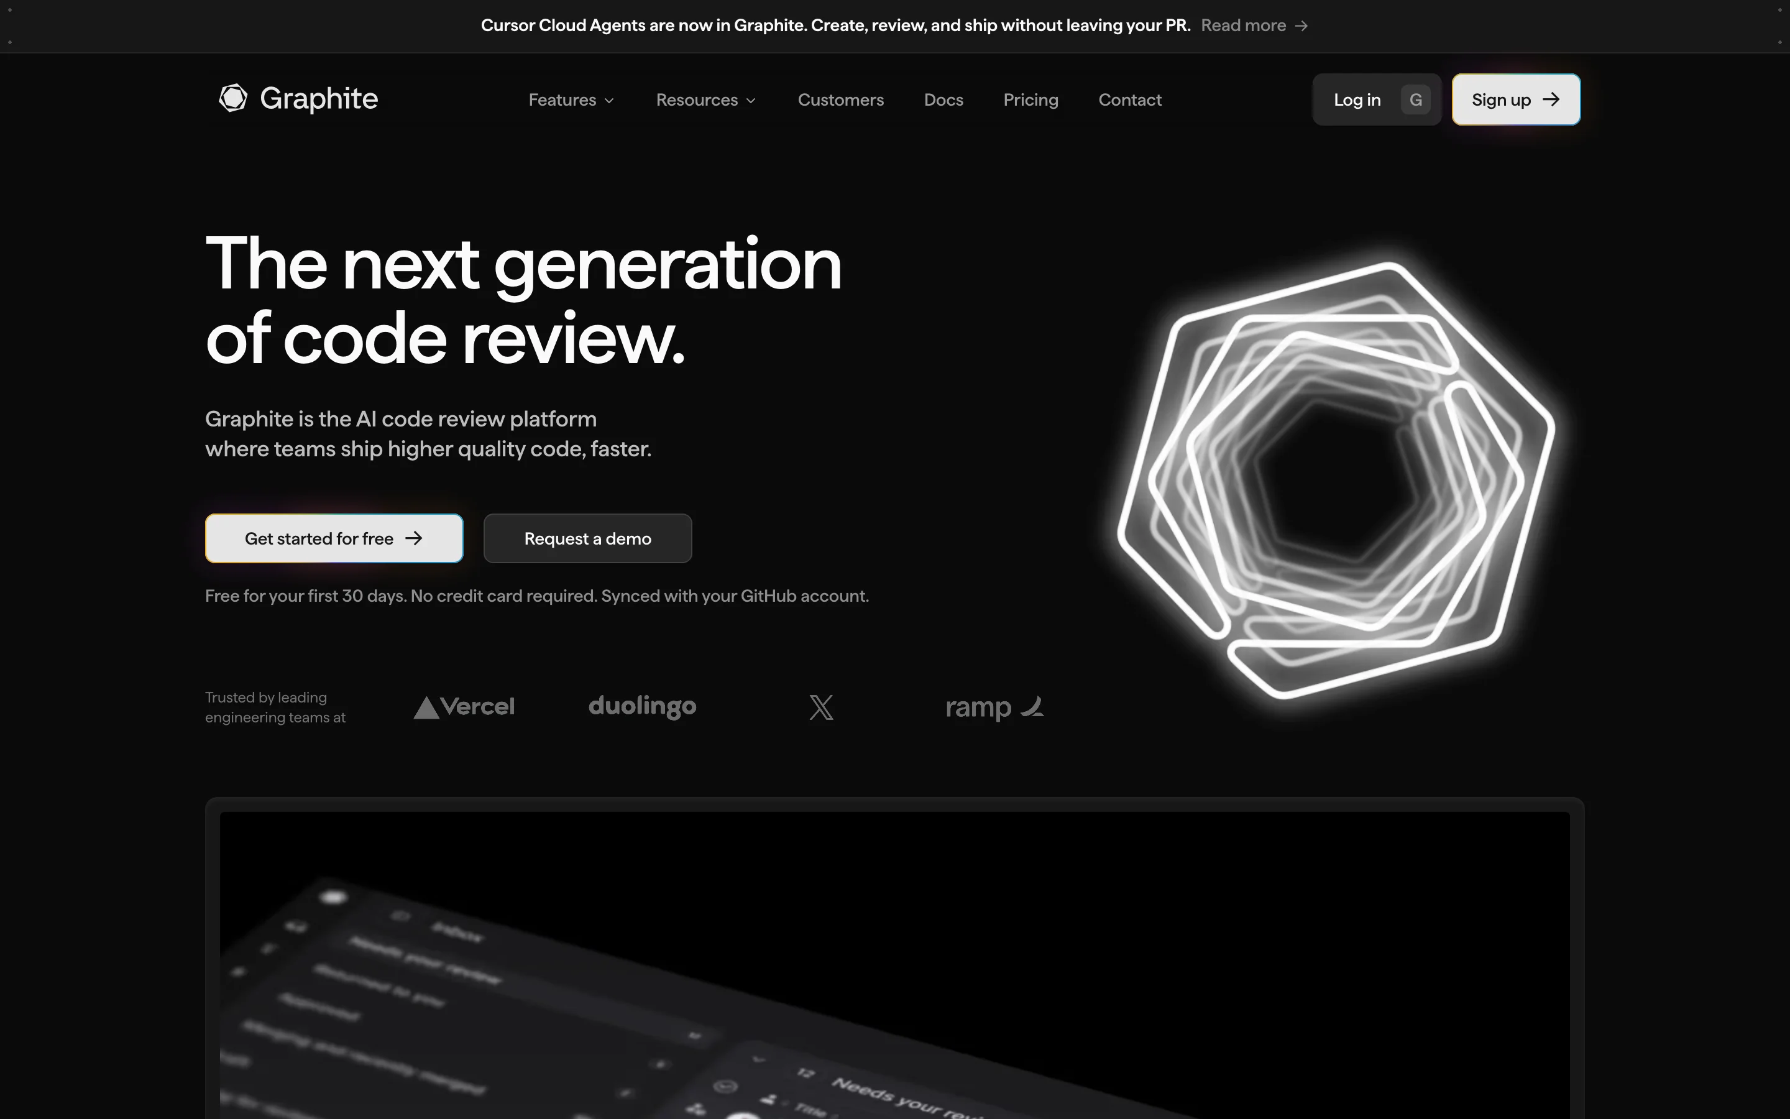This screenshot has height=1119, width=1790.
Task: Click the Ramp logo
Action: click(x=994, y=707)
